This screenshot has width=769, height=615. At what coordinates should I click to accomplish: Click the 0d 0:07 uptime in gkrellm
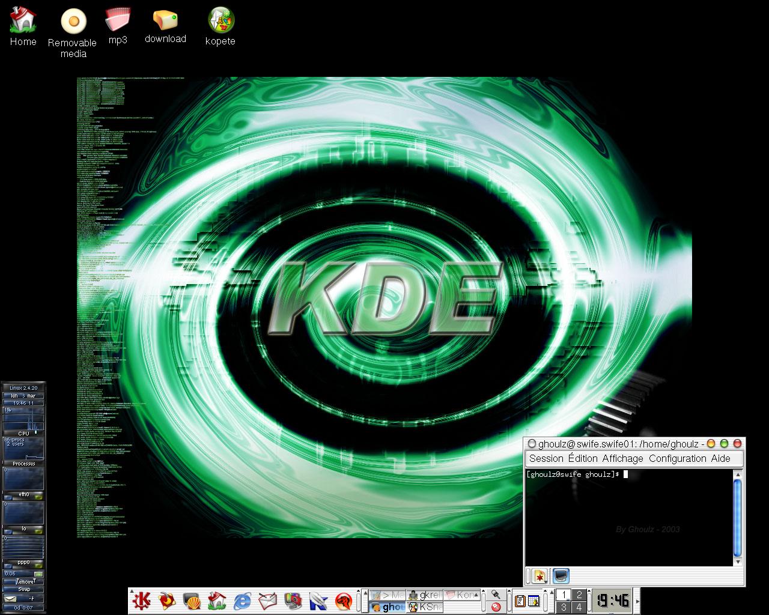pyautogui.click(x=23, y=608)
